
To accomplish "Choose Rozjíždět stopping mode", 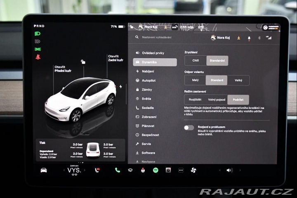I will (x=195, y=100).
